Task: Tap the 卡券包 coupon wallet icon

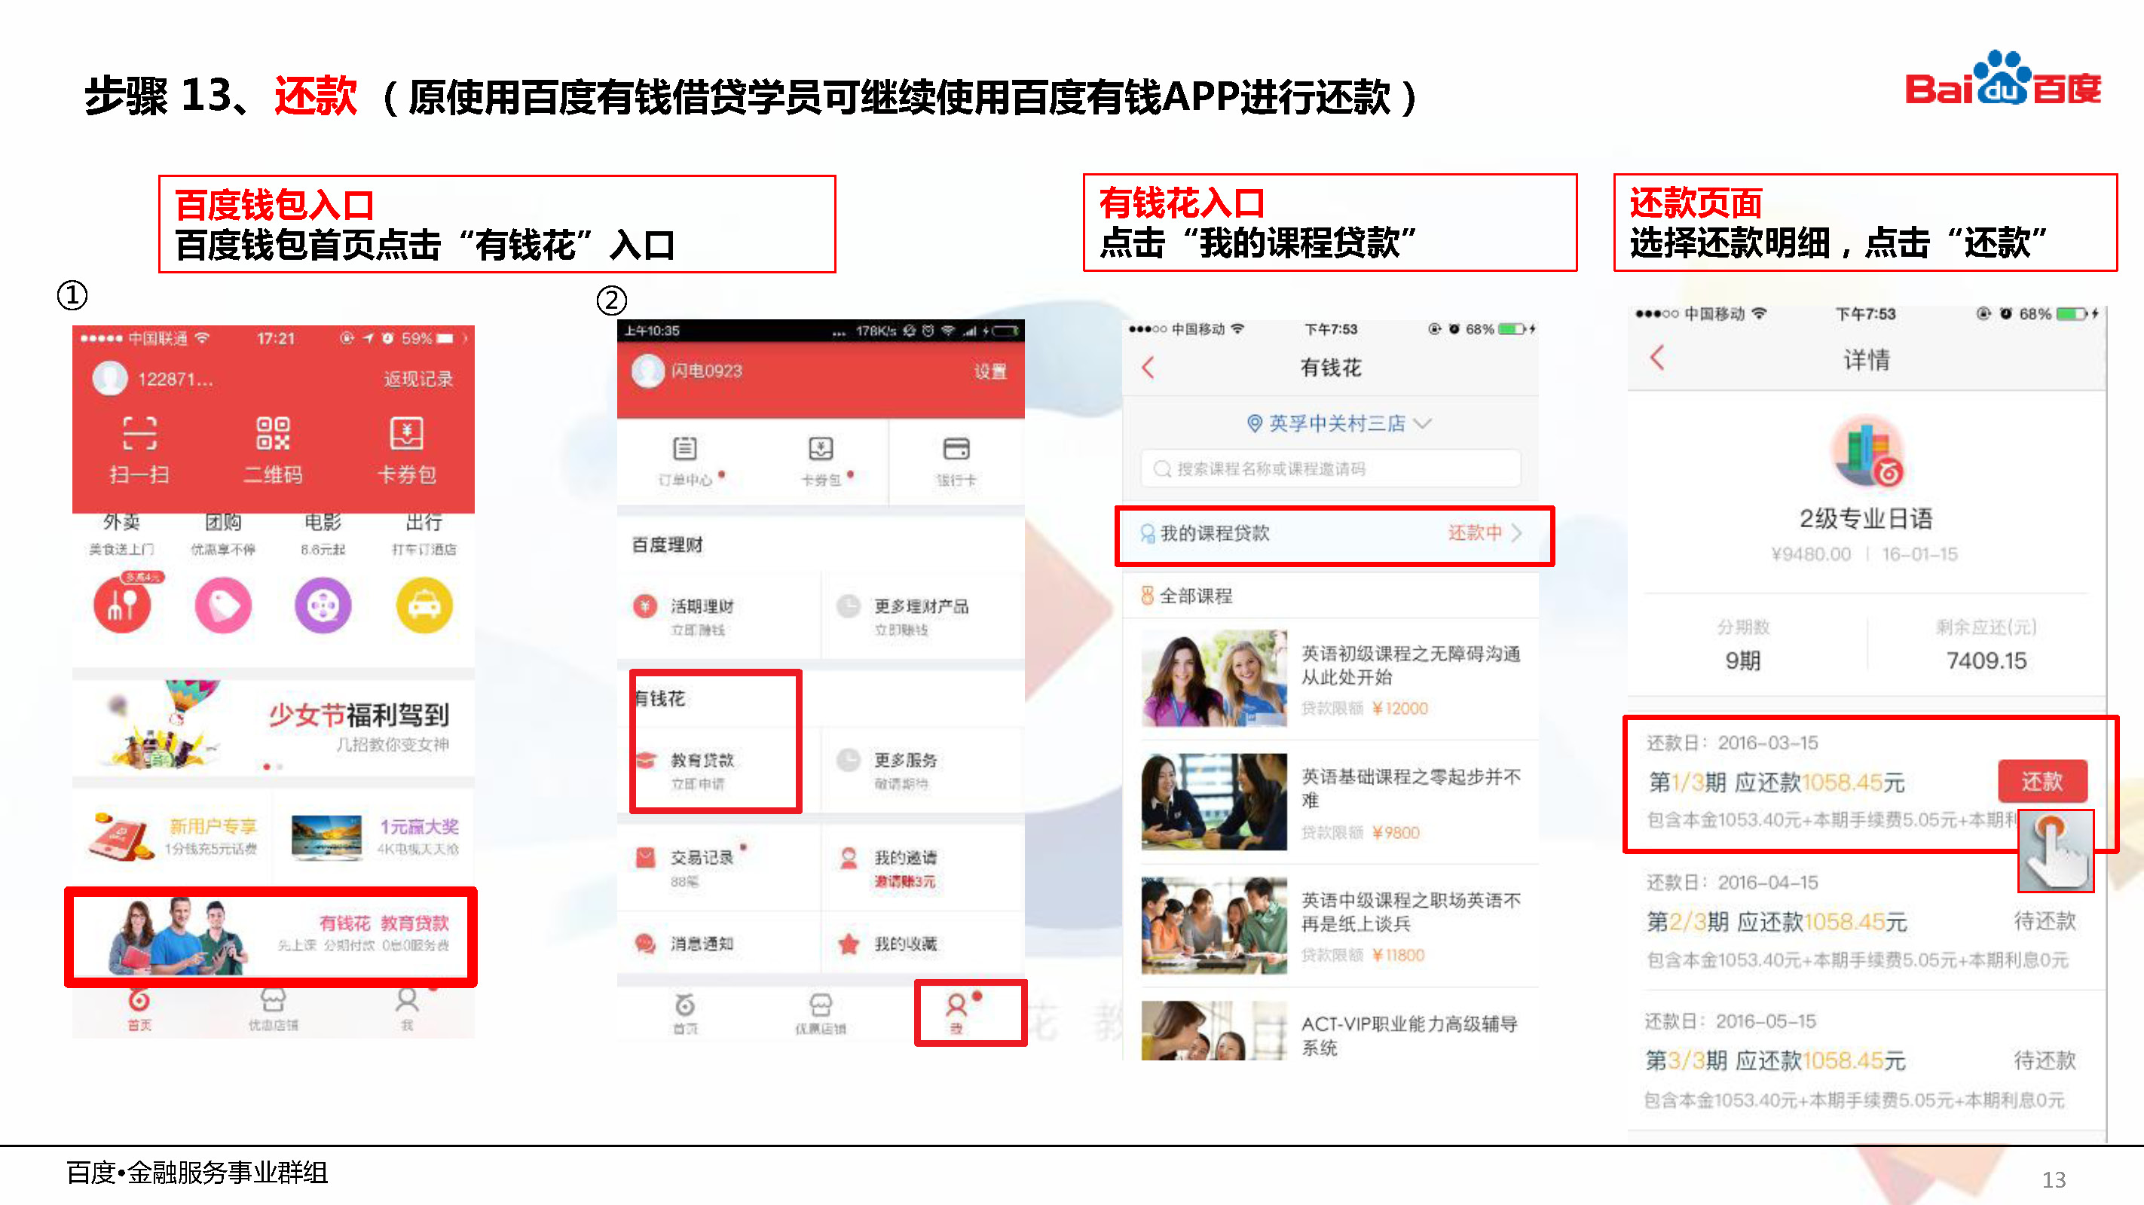Action: tap(406, 434)
